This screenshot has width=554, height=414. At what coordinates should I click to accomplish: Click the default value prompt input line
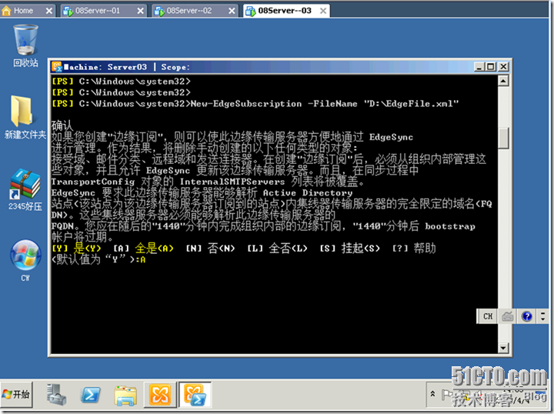coord(99,259)
